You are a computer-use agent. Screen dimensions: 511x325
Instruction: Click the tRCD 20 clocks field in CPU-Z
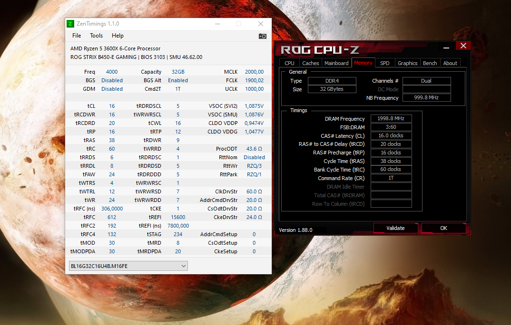pyautogui.click(x=391, y=144)
